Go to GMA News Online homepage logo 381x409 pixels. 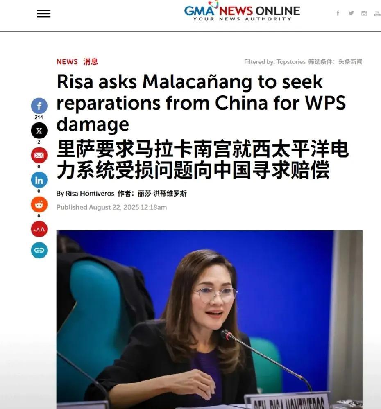[242, 11]
